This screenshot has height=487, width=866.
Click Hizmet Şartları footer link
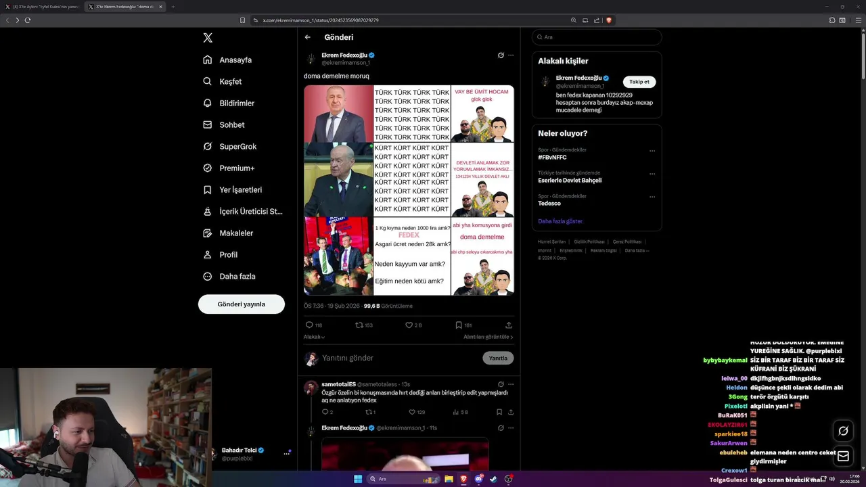point(551,241)
